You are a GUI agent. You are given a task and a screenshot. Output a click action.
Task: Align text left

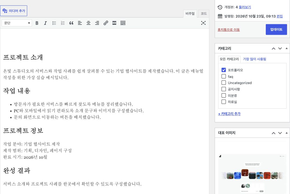click(80, 23)
